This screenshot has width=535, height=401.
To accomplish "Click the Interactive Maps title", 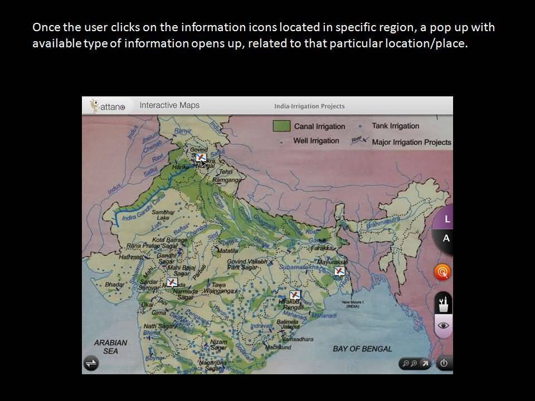I will (169, 105).
